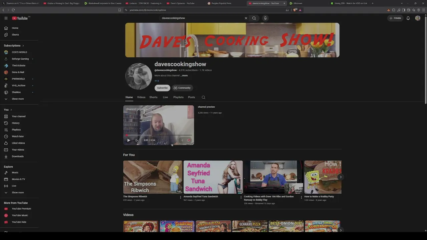Switch to the channel Live tab
The image size is (427, 240).
point(165,97)
